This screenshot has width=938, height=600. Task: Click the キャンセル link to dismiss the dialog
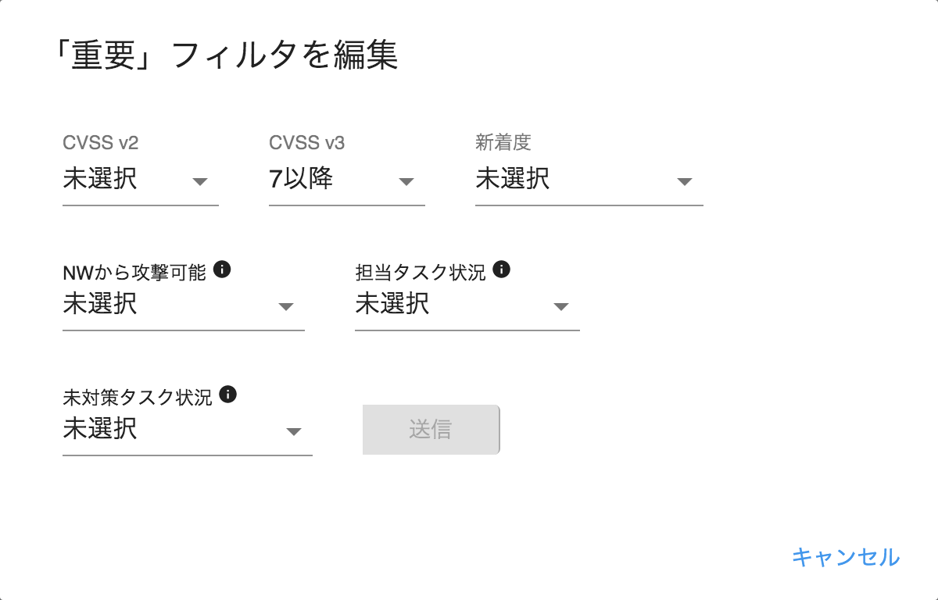(846, 558)
